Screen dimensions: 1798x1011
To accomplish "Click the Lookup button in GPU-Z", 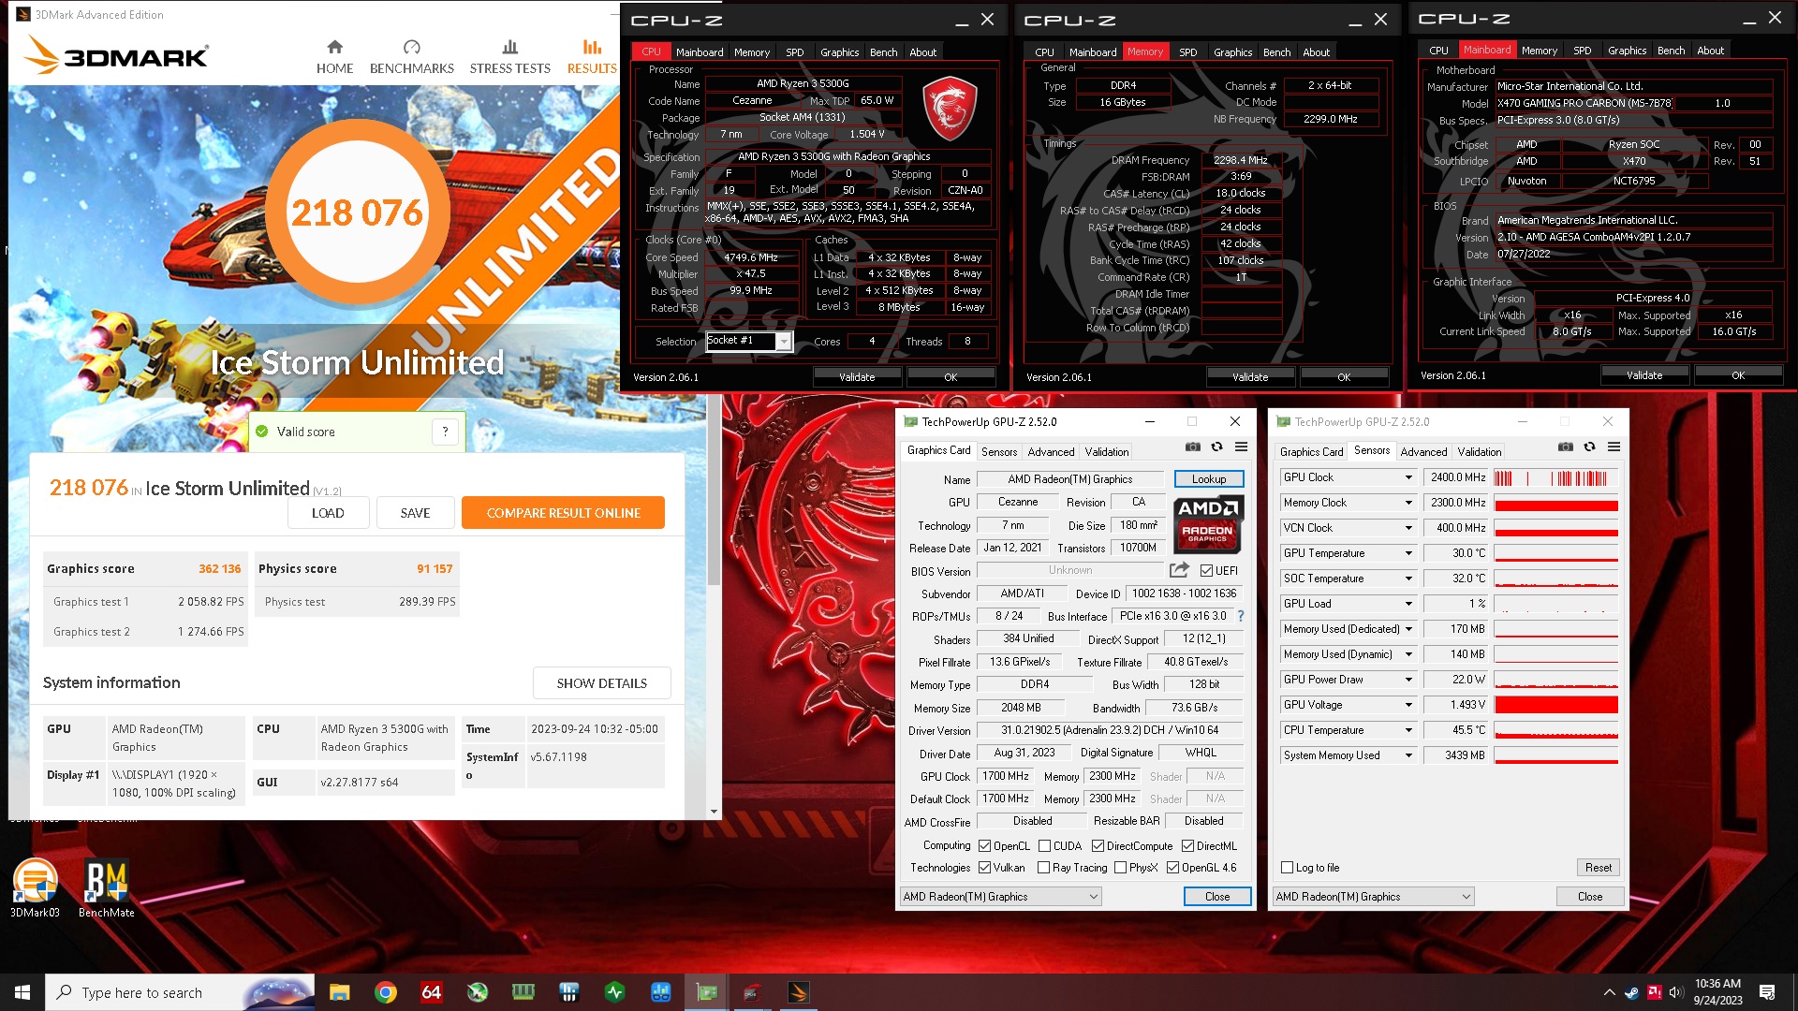I will click(1208, 478).
